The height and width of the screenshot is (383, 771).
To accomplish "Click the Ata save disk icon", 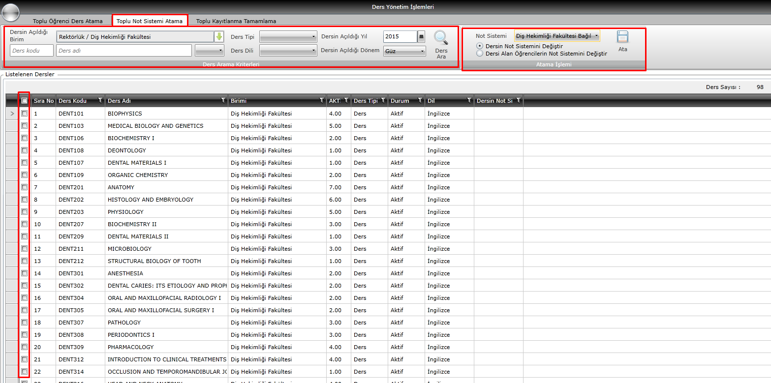I will [x=623, y=37].
